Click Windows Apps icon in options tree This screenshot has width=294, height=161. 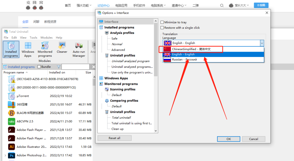point(101,78)
